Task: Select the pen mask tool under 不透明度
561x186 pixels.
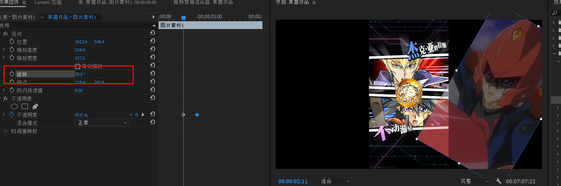Action: 35,106
